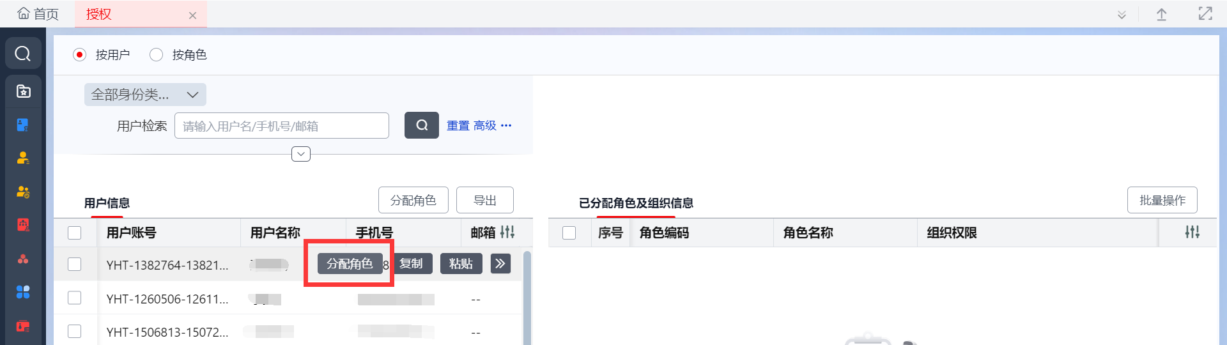Tick checkbox for user YHT-1260506-12611
Image resolution: width=1227 pixels, height=345 pixels.
[75, 298]
